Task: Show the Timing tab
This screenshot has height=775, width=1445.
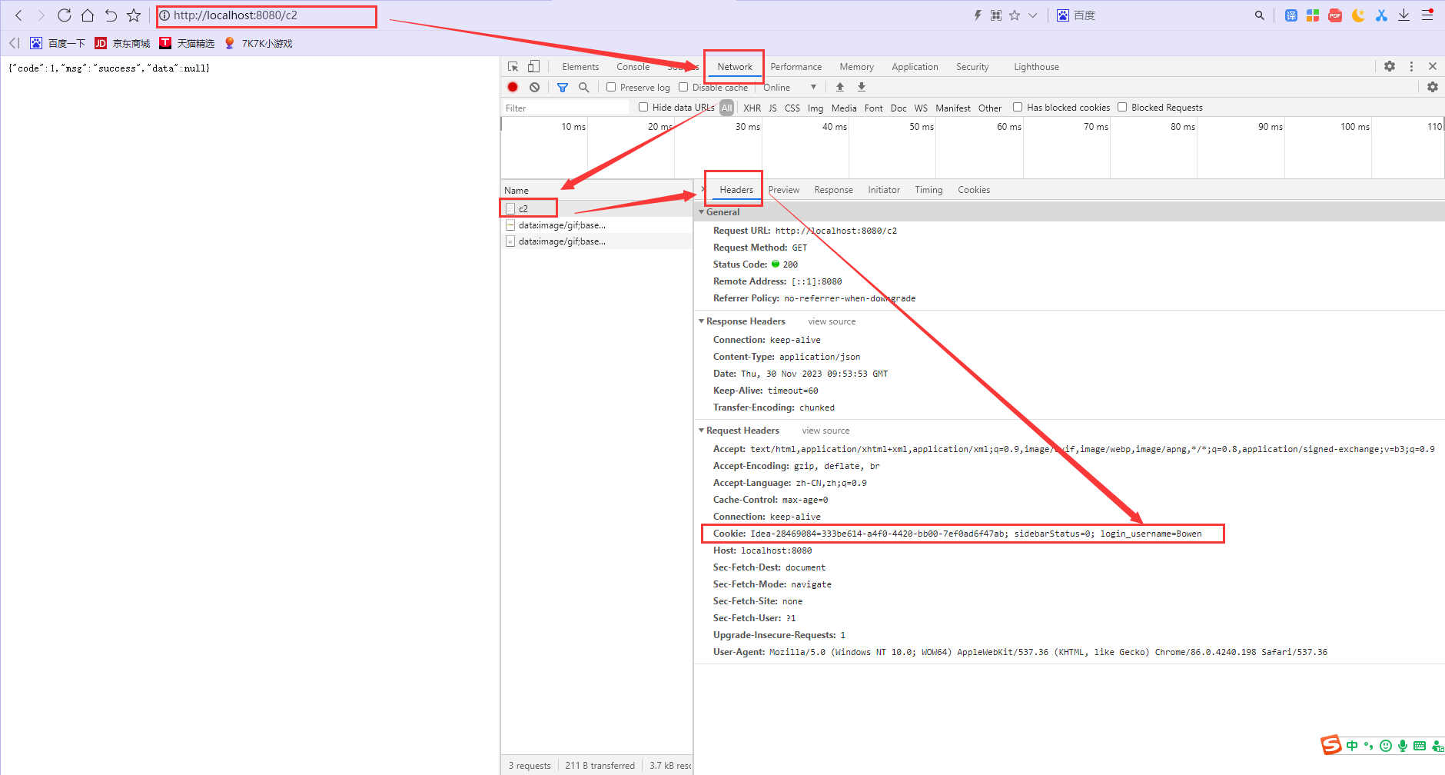Action: (928, 190)
